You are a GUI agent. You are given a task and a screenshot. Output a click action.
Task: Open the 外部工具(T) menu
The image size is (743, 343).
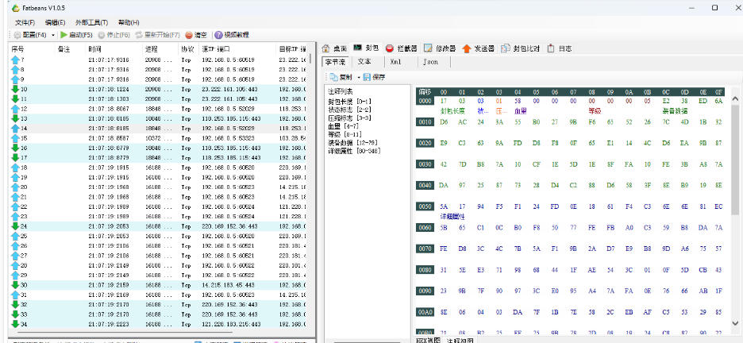pos(91,22)
